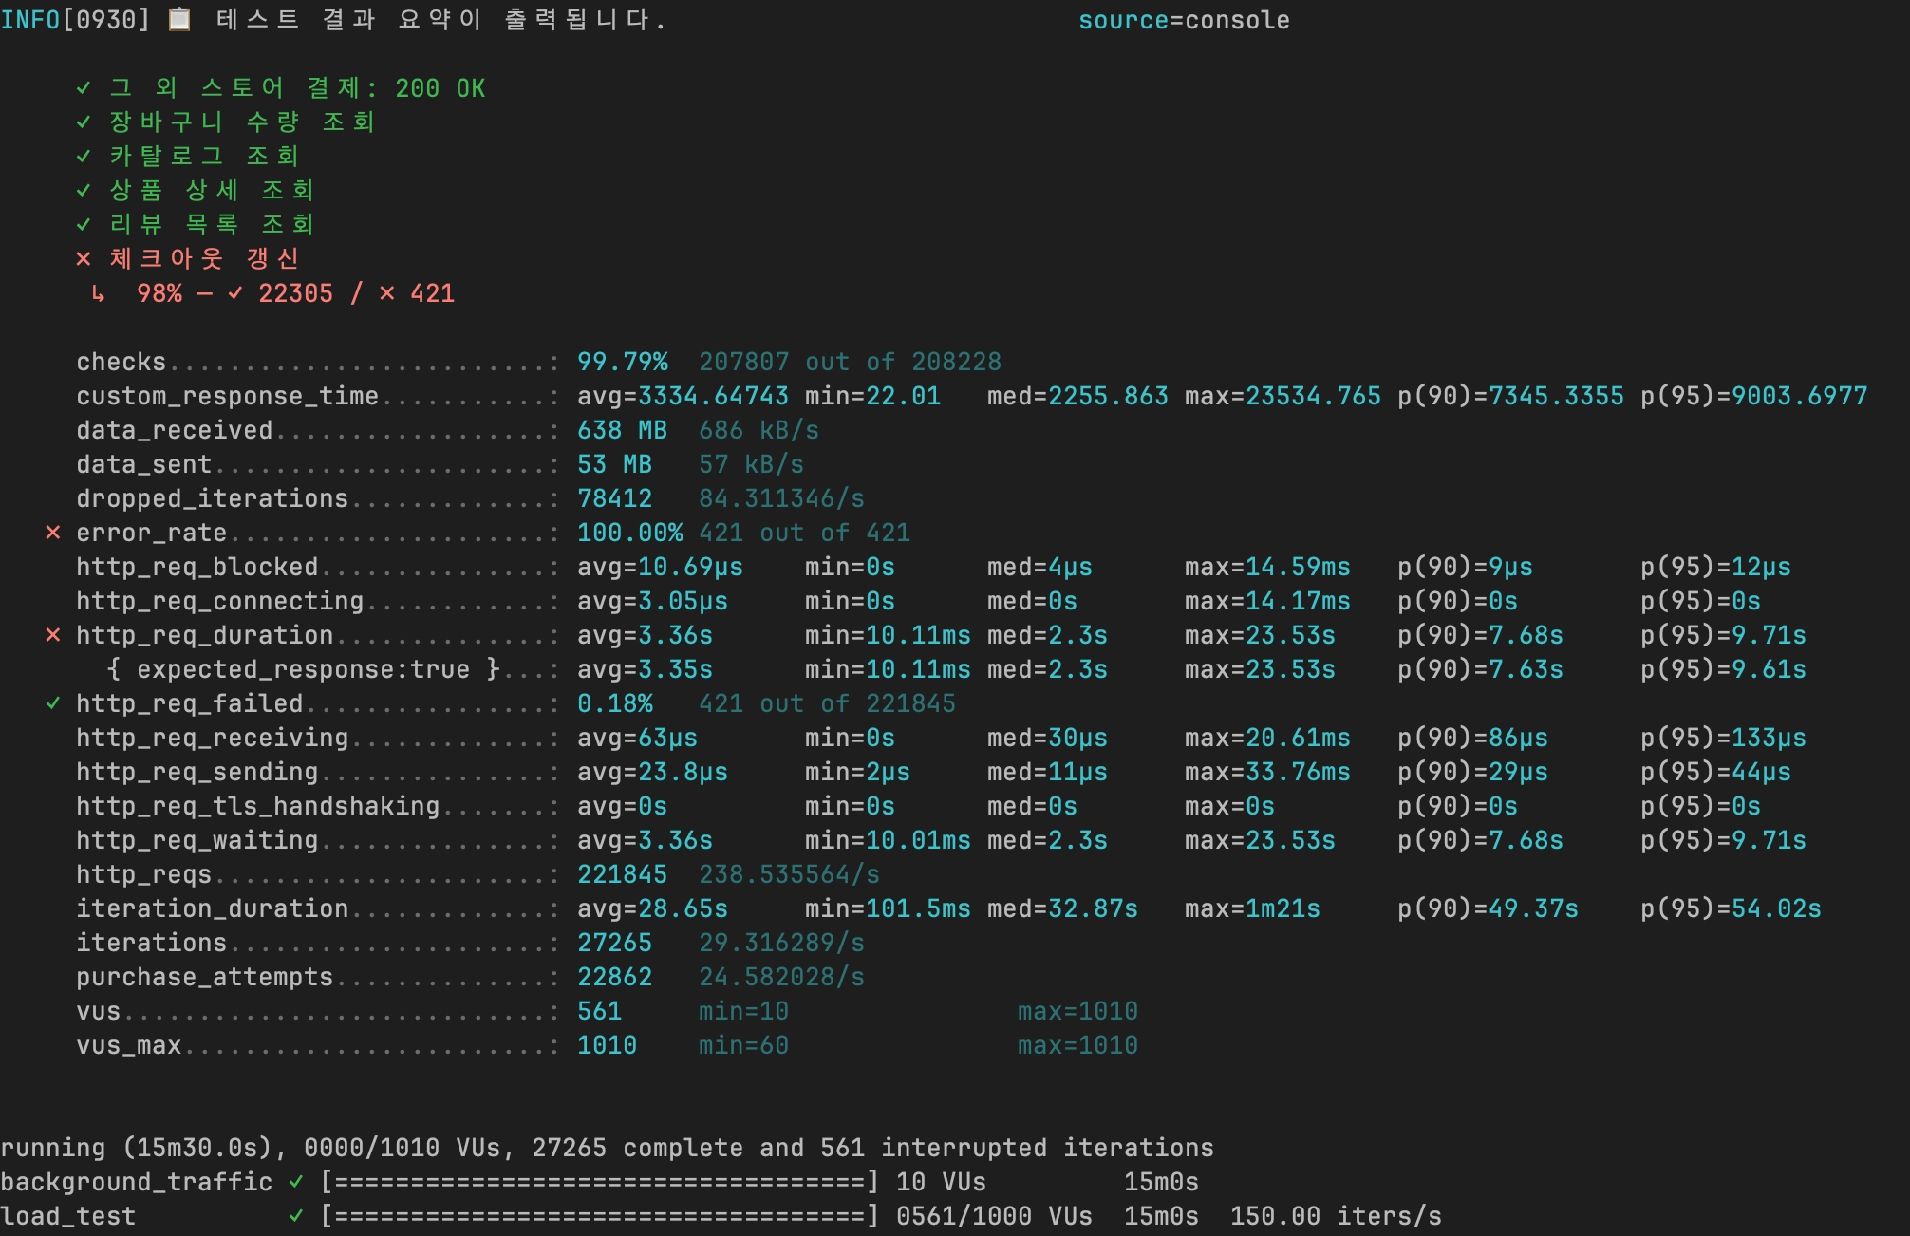Click the checks value '99.79%'
The height and width of the screenshot is (1236, 1910).
pos(623,362)
